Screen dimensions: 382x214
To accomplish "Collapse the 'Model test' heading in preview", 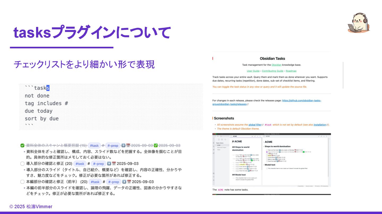I will [264, 165].
